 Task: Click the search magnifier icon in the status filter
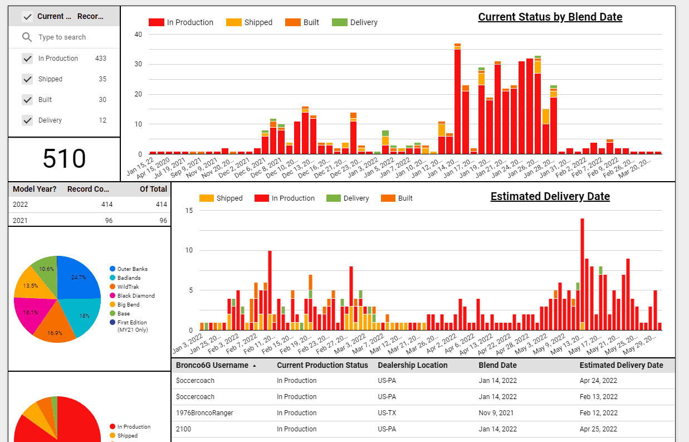coord(27,37)
